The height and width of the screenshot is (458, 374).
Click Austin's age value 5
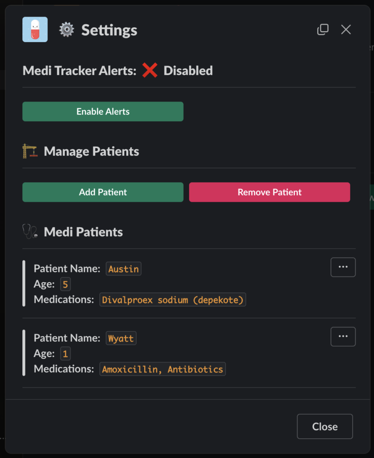pyautogui.click(x=65, y=284)
